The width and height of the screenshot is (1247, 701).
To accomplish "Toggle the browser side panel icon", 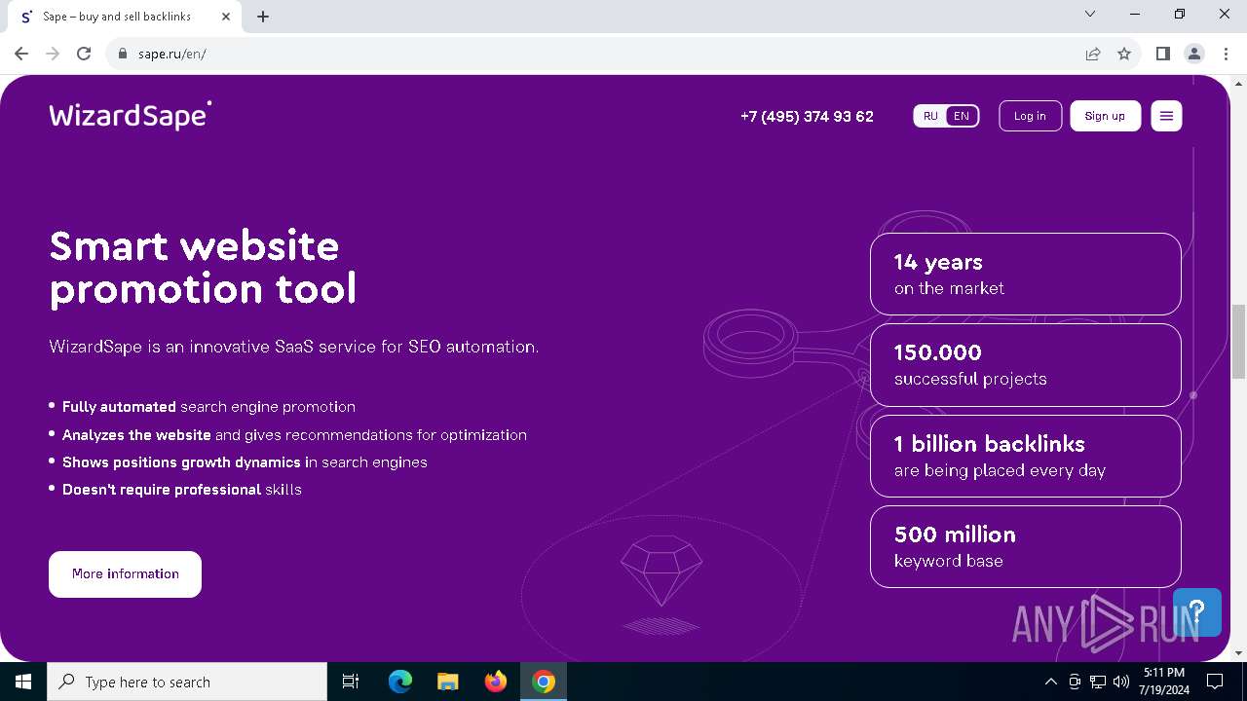I will 1162,54.
